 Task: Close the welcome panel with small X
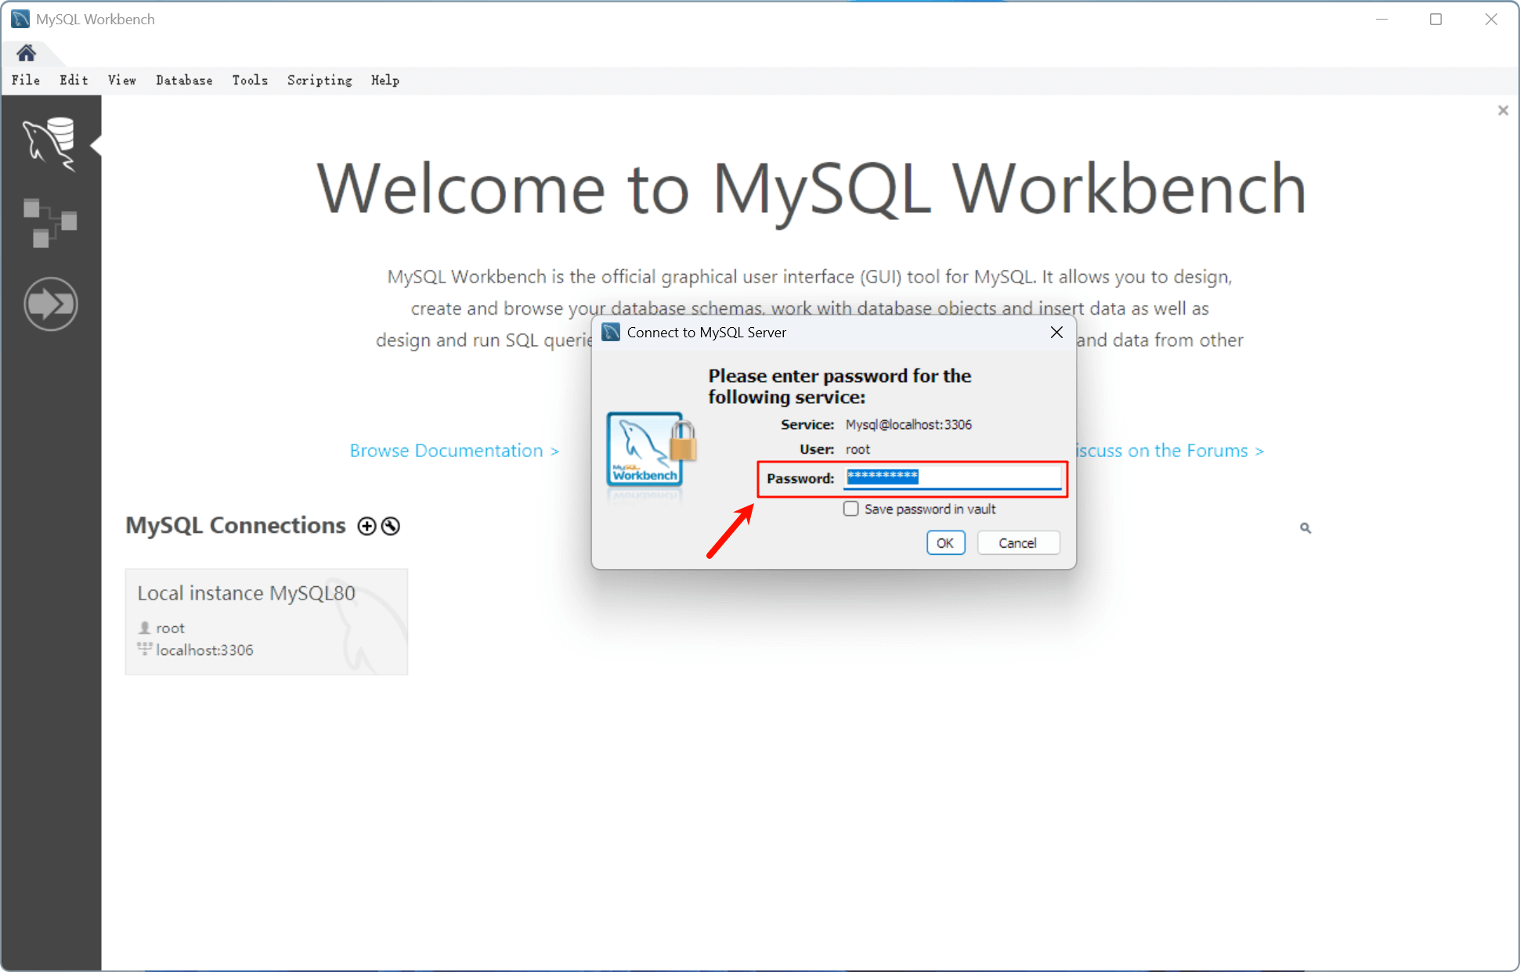pos(1503,110)
